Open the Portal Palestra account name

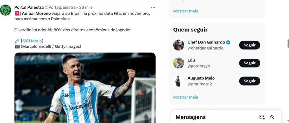point(29,7)
